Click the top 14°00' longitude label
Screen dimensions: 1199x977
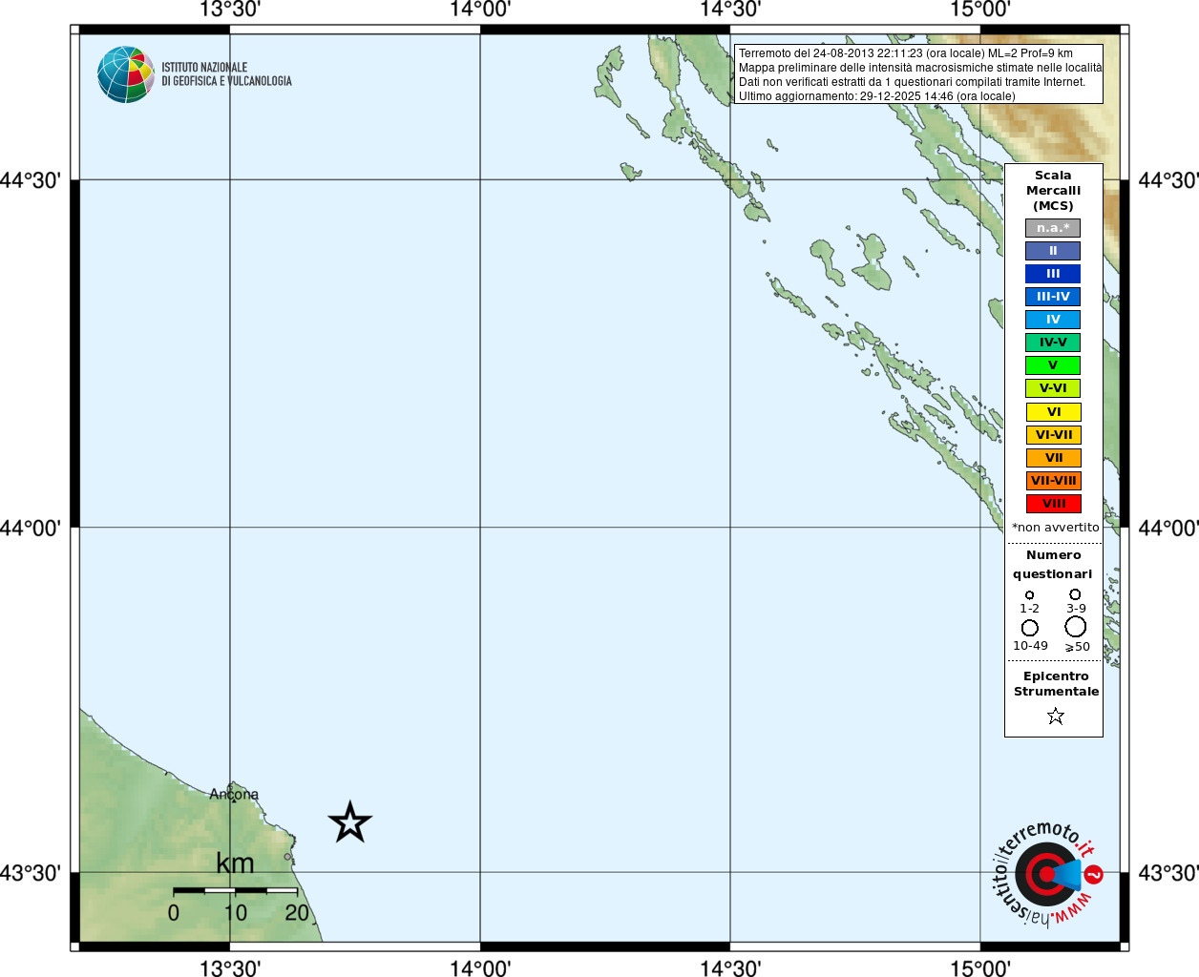coord(480,10)
